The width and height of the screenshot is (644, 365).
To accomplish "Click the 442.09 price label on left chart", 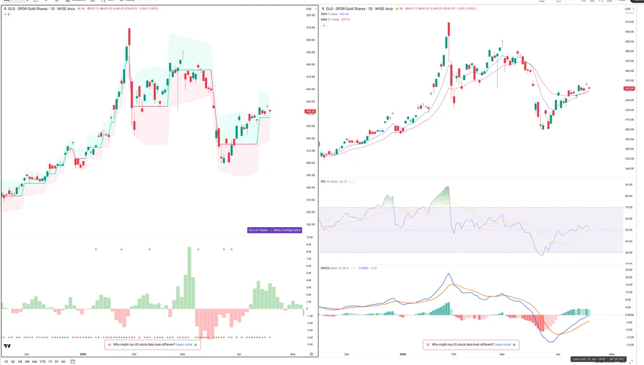I will pos(310,112).
